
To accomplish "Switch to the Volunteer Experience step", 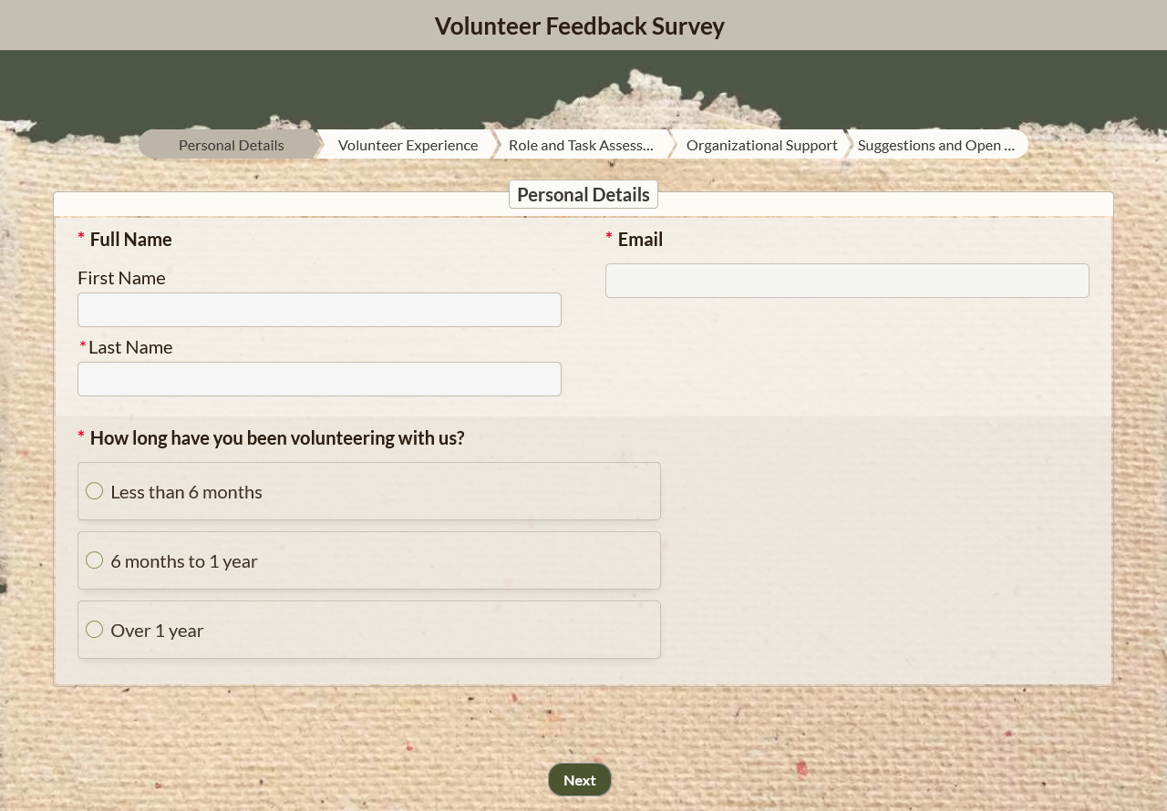I will [408, 144].
